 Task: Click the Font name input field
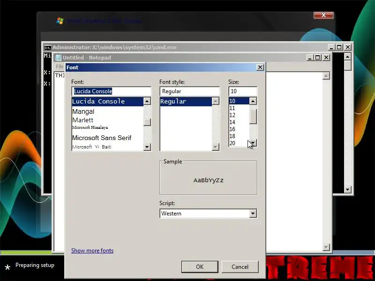(x=111, y=91)
